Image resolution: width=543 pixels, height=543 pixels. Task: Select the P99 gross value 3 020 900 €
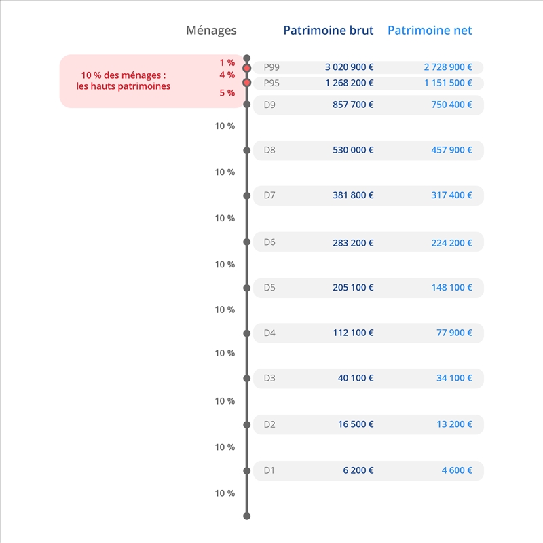coord(350,67)
